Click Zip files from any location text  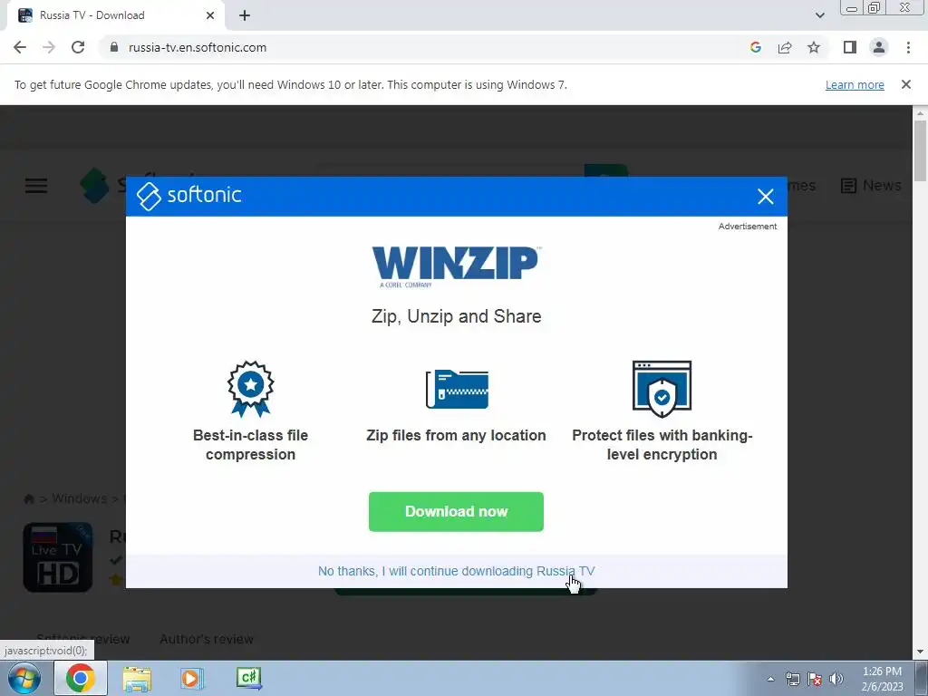[x=456, y=435]
